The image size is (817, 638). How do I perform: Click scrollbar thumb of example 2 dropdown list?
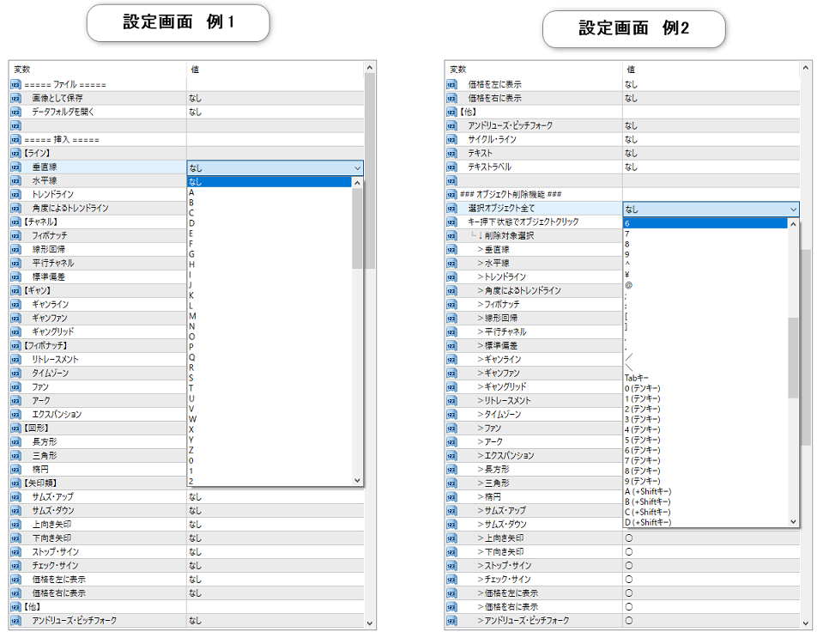tap(793, 357)
